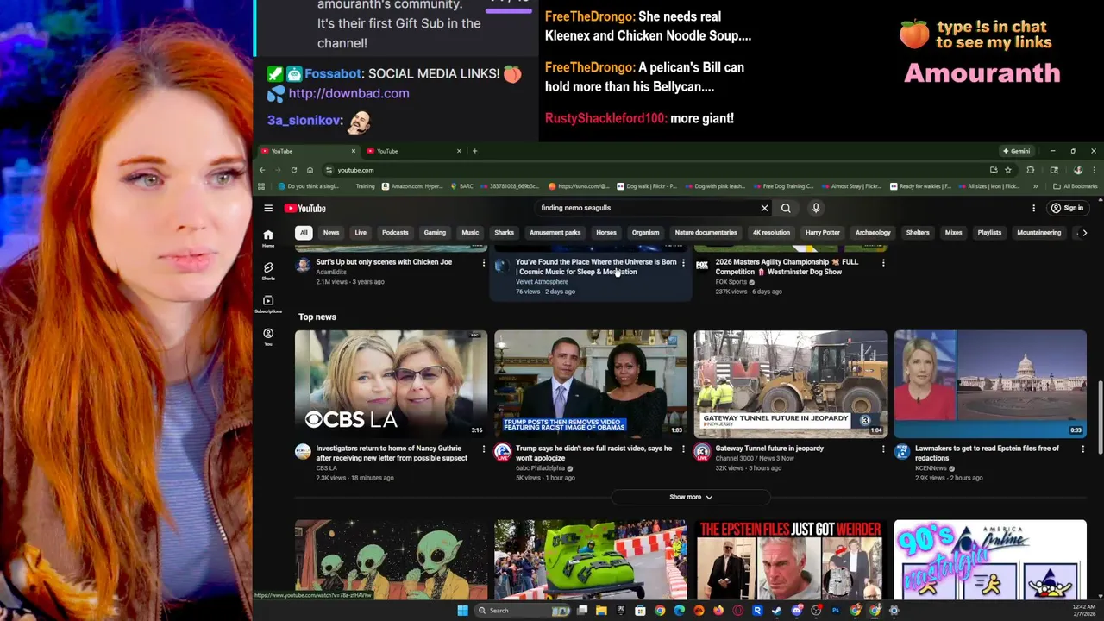This screenshot has width=1104, height=621.
Task: Click the magnifier search button
Action: pyautogui.click(x=786, y=208)
